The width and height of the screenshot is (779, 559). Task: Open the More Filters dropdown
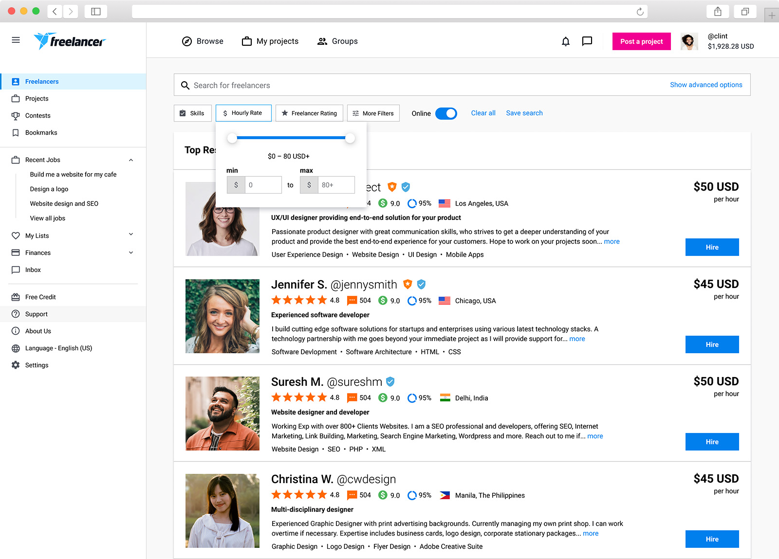coord(373,113)
